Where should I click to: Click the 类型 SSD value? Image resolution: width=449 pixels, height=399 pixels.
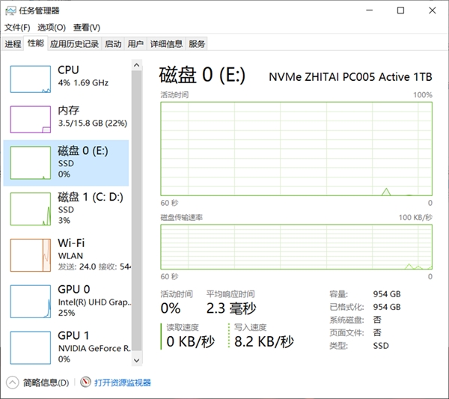pyautogui.click(x=381, y=346)
